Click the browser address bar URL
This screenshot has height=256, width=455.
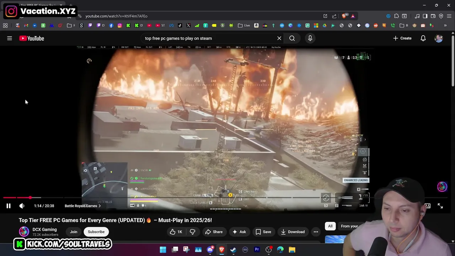coord(116,16)
